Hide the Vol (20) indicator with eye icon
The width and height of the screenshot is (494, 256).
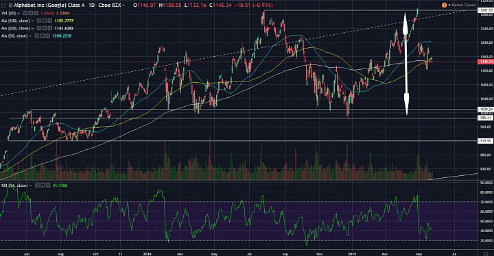[x=25, y=13]
